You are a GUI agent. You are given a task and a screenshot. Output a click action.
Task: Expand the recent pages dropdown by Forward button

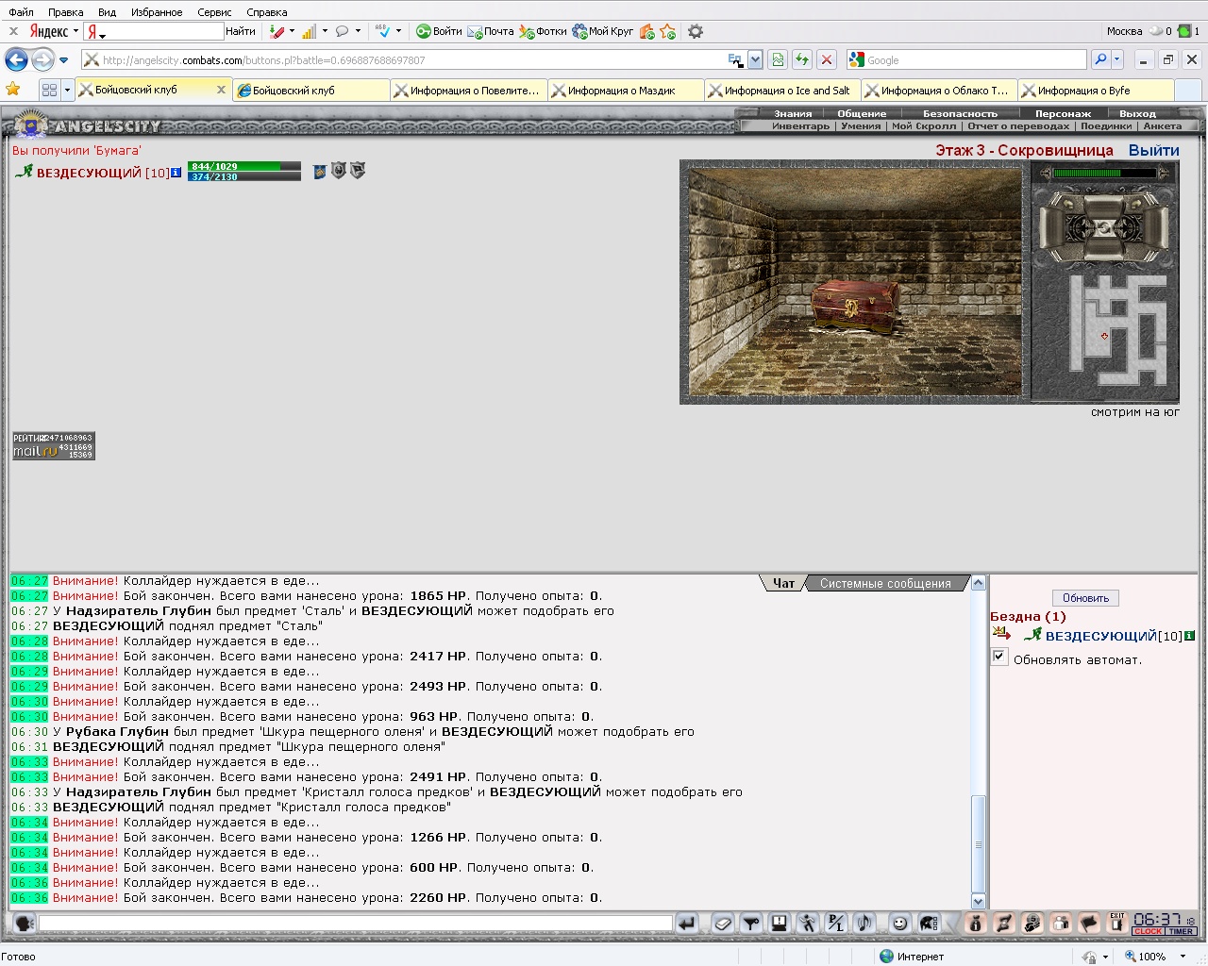[64, 60]
